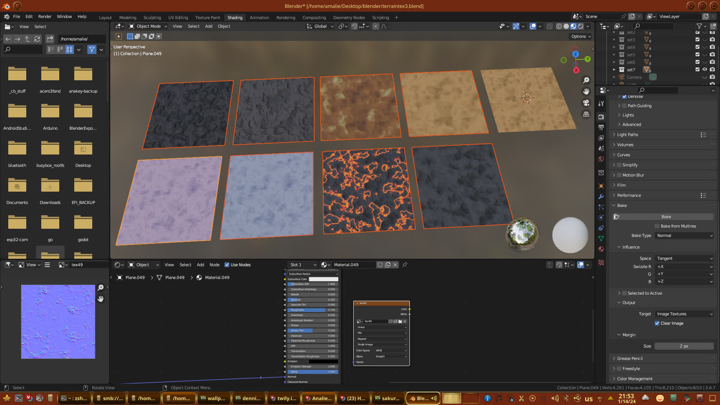Open the Modifiers wrench properties tab
This screenshot has height=405, width=720.
click(601, 196)
